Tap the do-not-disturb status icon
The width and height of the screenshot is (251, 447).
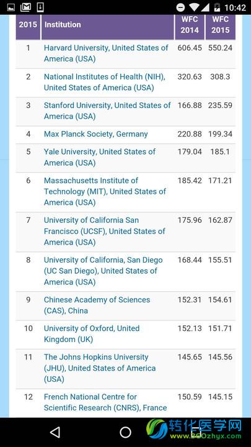coord(180,7)
